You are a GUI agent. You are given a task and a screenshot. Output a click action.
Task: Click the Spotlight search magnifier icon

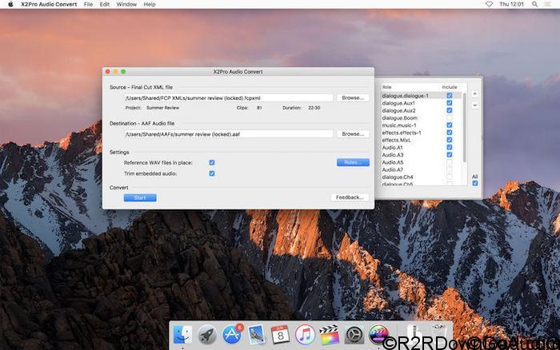pos(534,4)
